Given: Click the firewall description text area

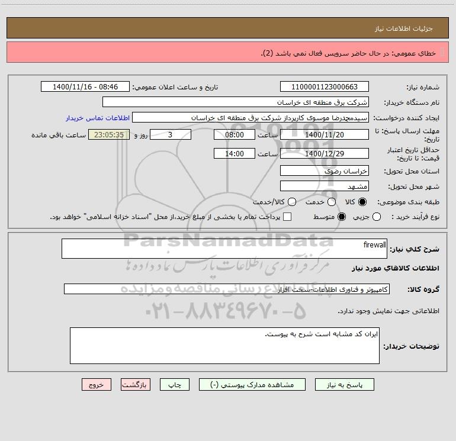Looking at the screenshot, I should [x=224, y=249].
